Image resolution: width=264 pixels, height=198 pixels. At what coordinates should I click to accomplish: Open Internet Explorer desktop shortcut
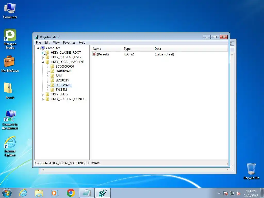point(10,146)
